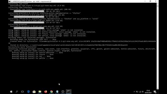Open battery status tray icon
This screenshot has width=167, height=94.
click(x=137, y=92)
